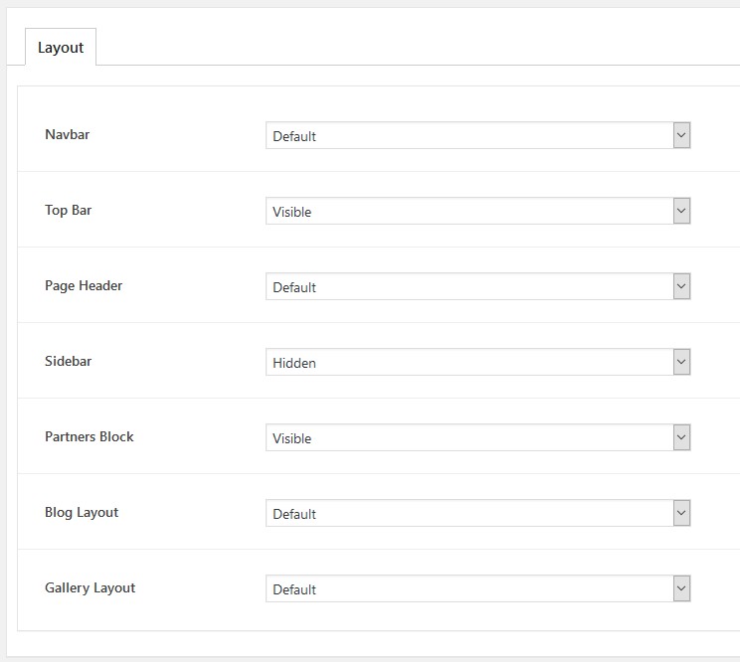Click the Gallery Layout field label

click(90, 587)
